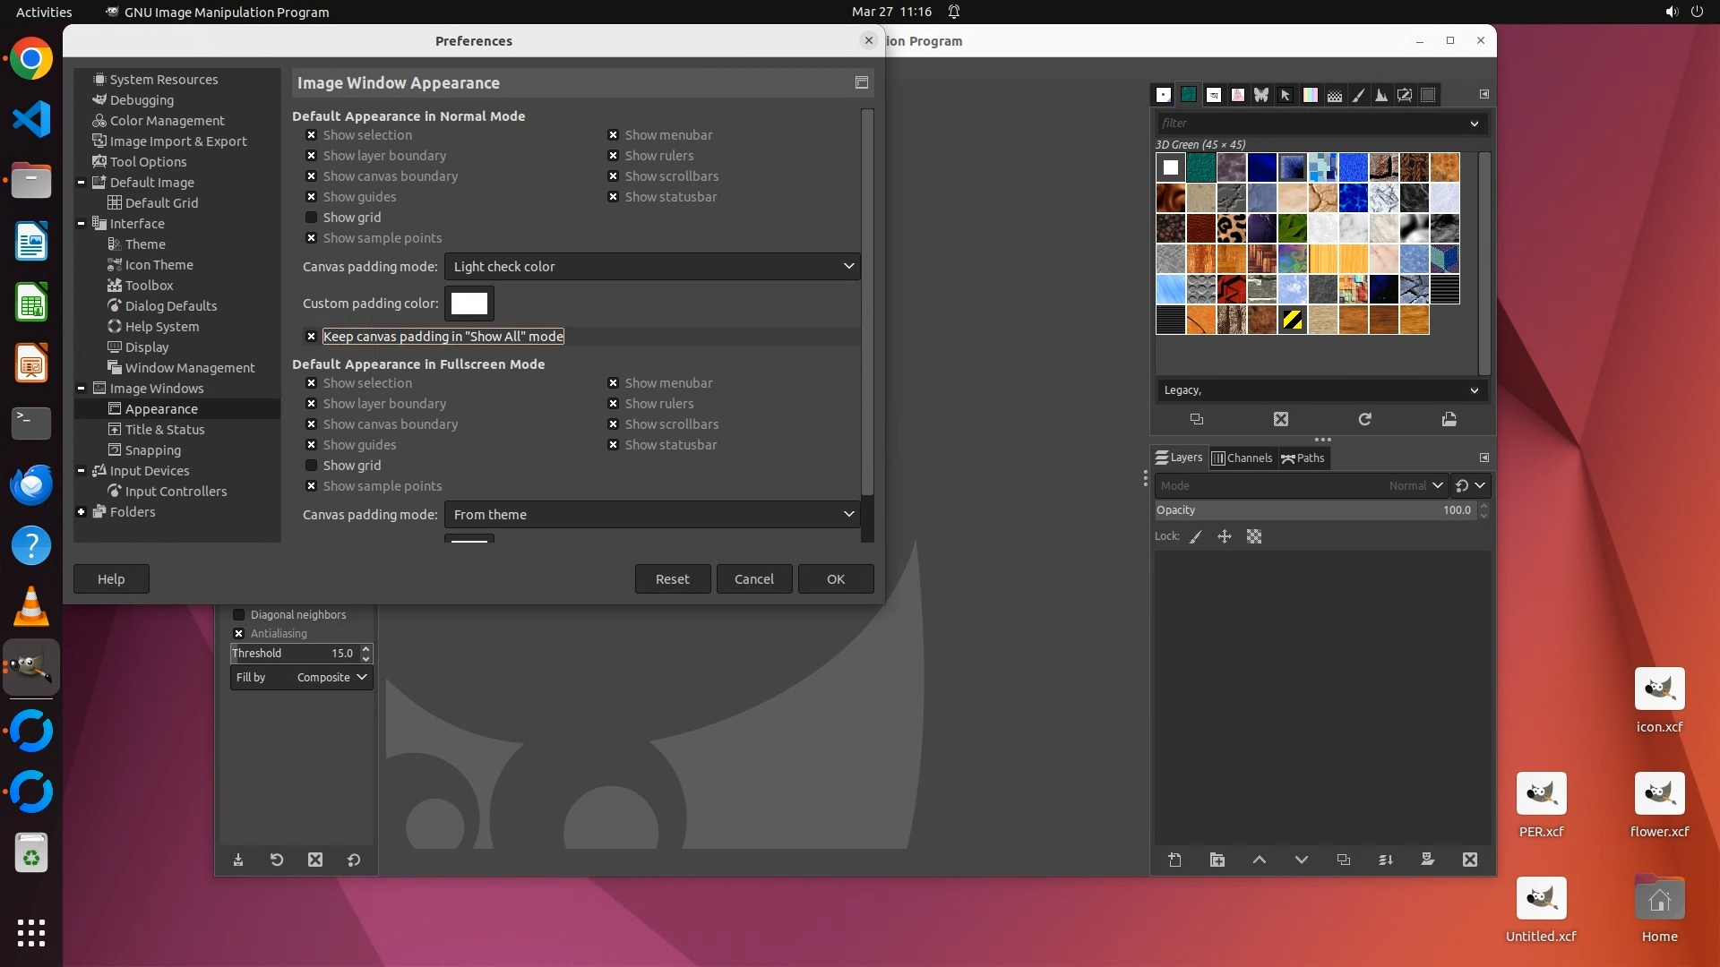Switch to the Paths tab
Viewport: 1720px width, 967px height.
tap(1303, 458)
